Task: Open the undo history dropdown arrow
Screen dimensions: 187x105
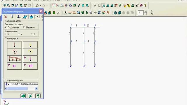Action: pyautogui.click(x=40, y=6)
